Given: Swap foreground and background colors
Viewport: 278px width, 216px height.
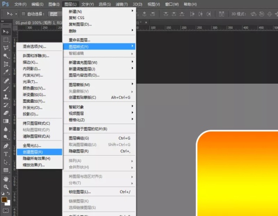Looking at the screenshot, I should (x=8, y=193).
